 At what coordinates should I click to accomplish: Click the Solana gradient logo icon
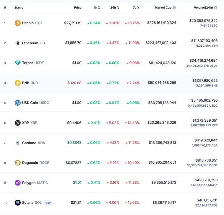tap(18, 203)
